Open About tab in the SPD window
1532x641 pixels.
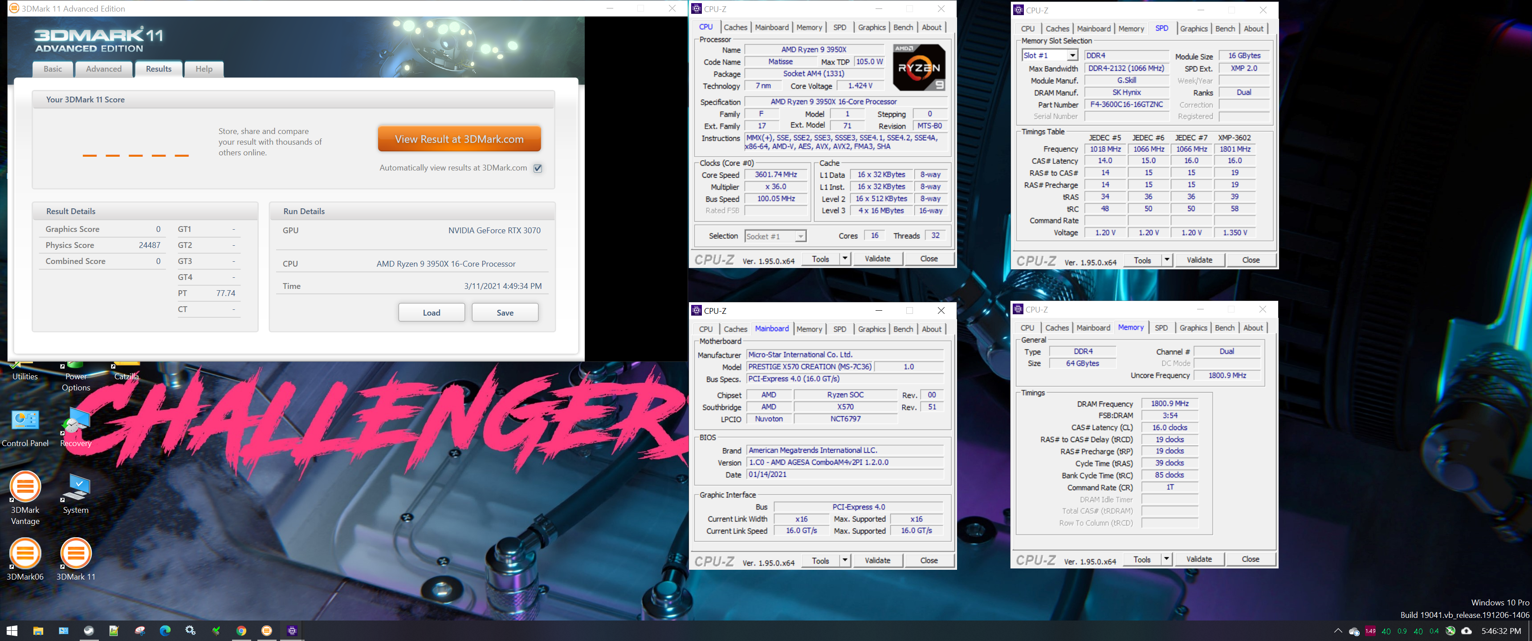tap(1253, 28)
